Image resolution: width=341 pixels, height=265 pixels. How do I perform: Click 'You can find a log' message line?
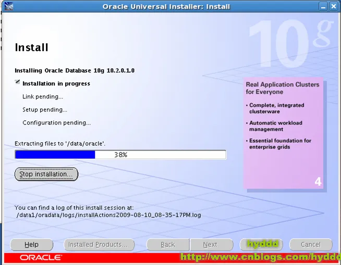pyautogui.click(x=74, y=208)
